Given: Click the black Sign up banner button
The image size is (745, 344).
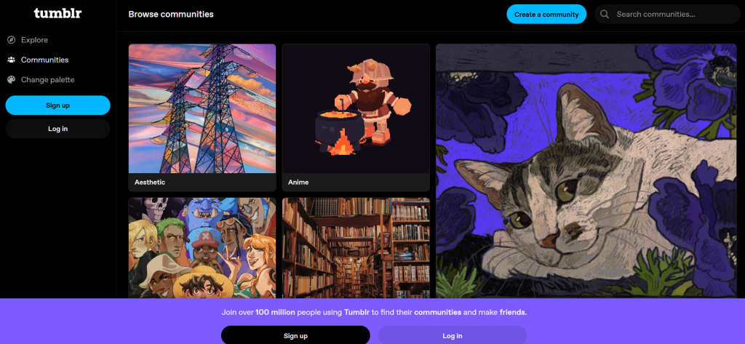Looking at the screenshot, I should [x=295, y=335].
